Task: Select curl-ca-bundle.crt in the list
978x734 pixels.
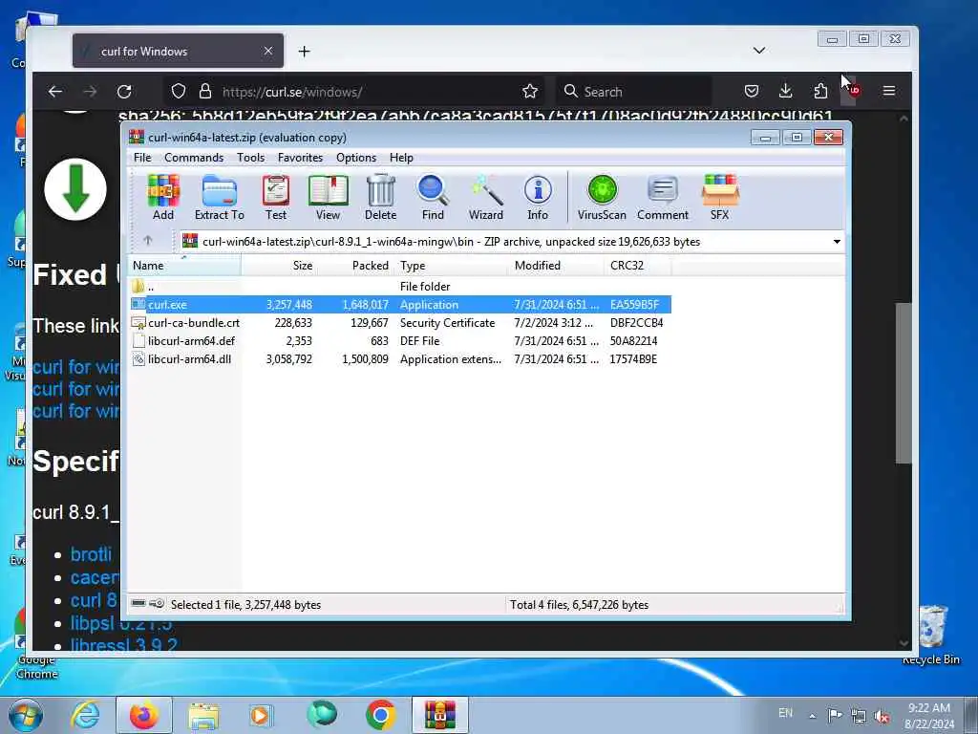Action: pyautogui.click(x=400, y=323)
